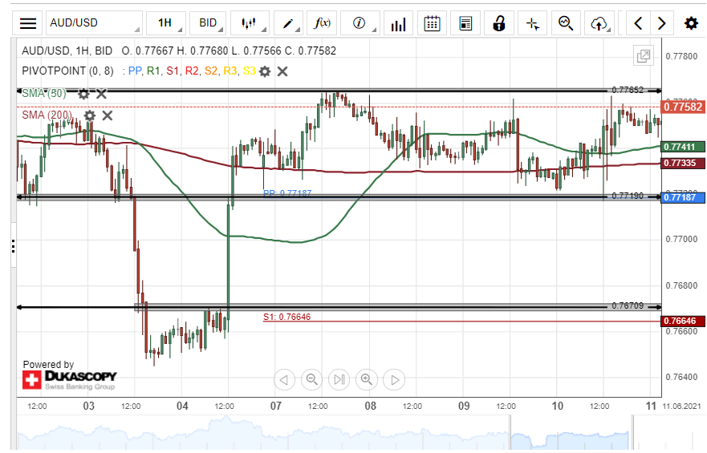
Task: Click the SMA 50 value tag 0.77411
Action: click(x=683, y=147)
